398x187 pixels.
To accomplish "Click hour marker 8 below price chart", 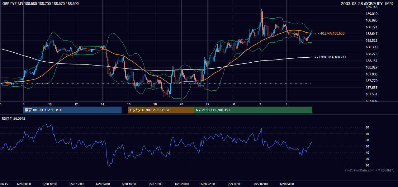I will (24, 104).
